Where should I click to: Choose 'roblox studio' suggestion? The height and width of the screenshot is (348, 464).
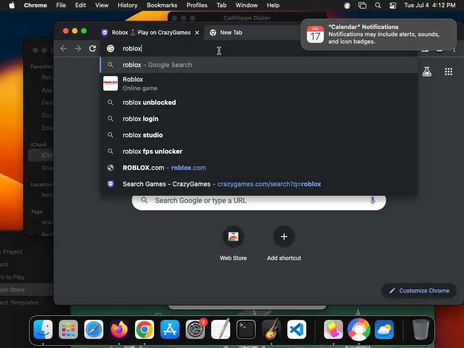point(259,135)
